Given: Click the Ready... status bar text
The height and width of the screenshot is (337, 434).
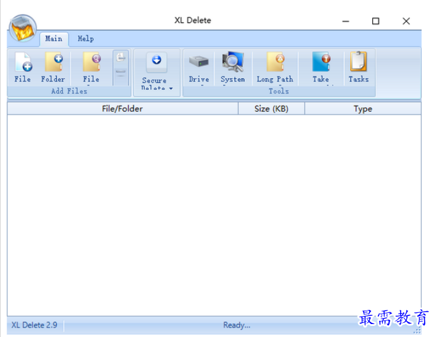Looking at the screenshot, I should (237, 325).
